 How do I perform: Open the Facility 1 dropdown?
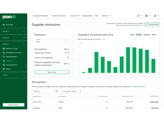[107, 16]
